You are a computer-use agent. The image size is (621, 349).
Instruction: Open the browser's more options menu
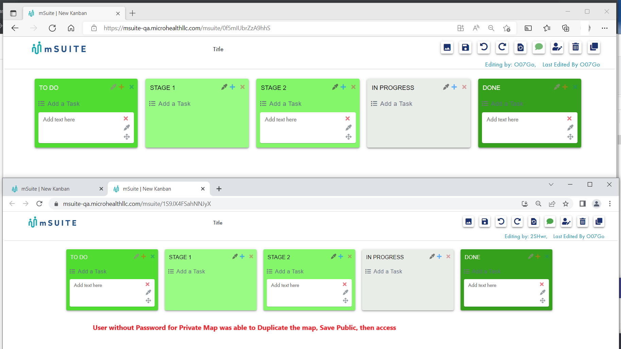tap(605, 28)
